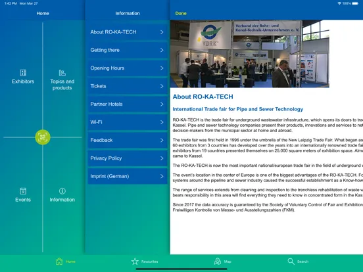Screen dimensions: 363x272
Task: Tap the Events label on Home
Action: coord(23,200)
